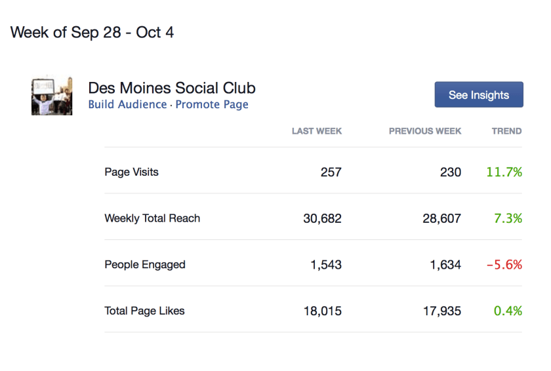Select the Weekly Total Reach label

coord(152,218)
